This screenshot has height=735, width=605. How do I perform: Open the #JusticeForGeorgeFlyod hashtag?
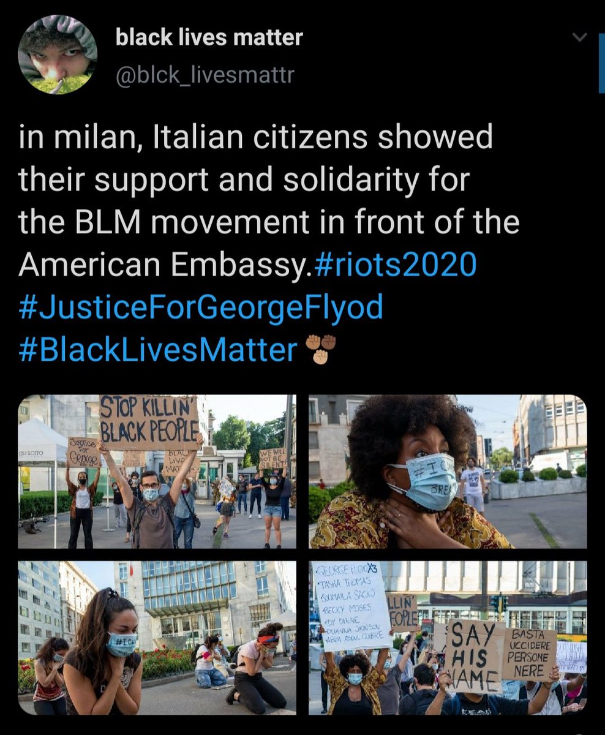[x=201, y=307]
